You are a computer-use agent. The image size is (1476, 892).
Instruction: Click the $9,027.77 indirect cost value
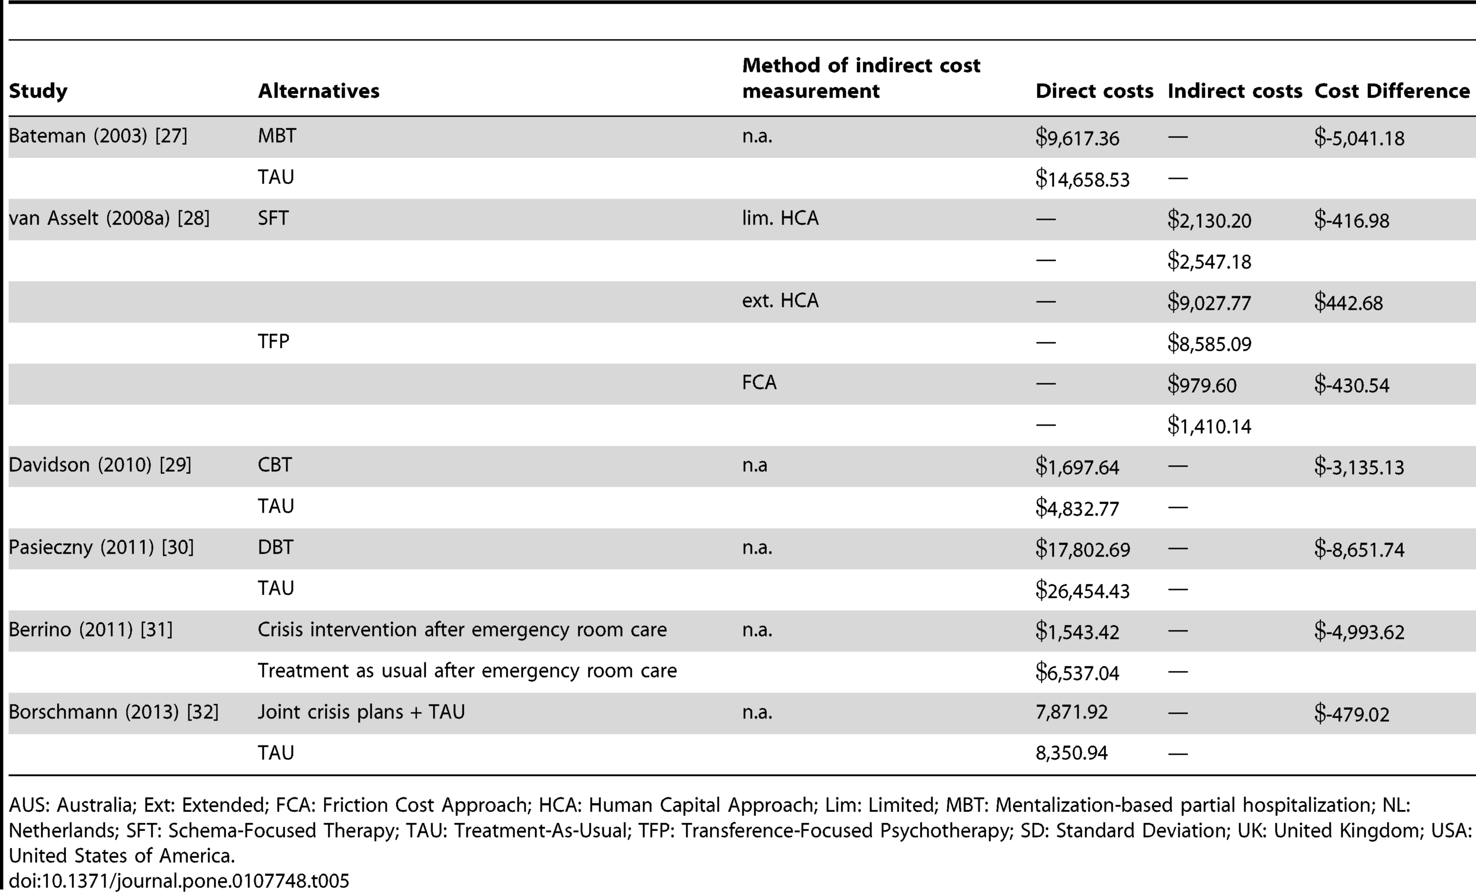pos(1209,303)
